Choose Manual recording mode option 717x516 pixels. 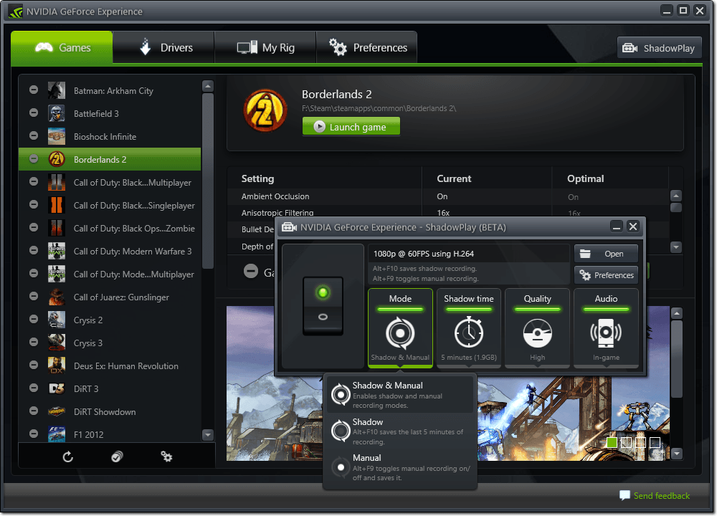click(x=400, y=466)
